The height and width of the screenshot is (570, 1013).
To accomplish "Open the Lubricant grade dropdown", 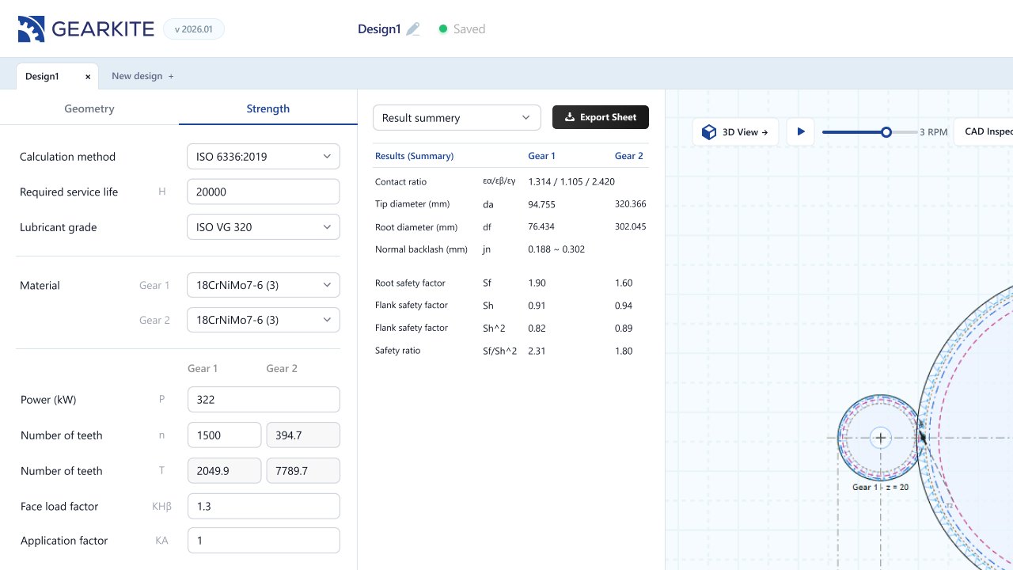I will [x=264, y=227].
